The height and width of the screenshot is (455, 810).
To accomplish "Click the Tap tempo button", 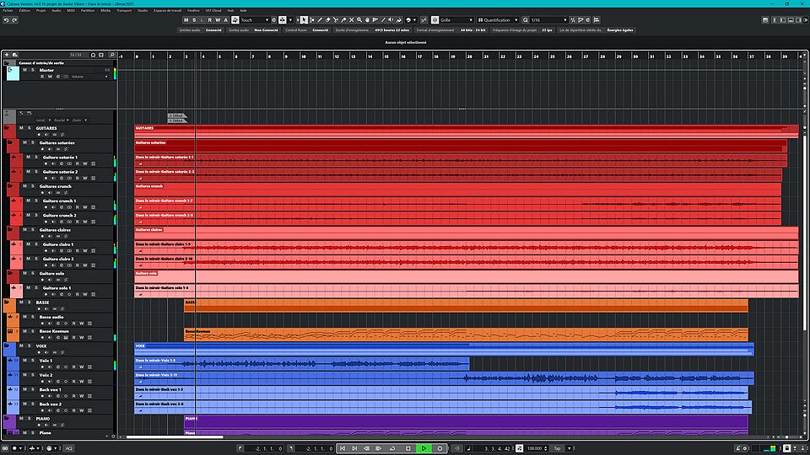I will [558, 448].
